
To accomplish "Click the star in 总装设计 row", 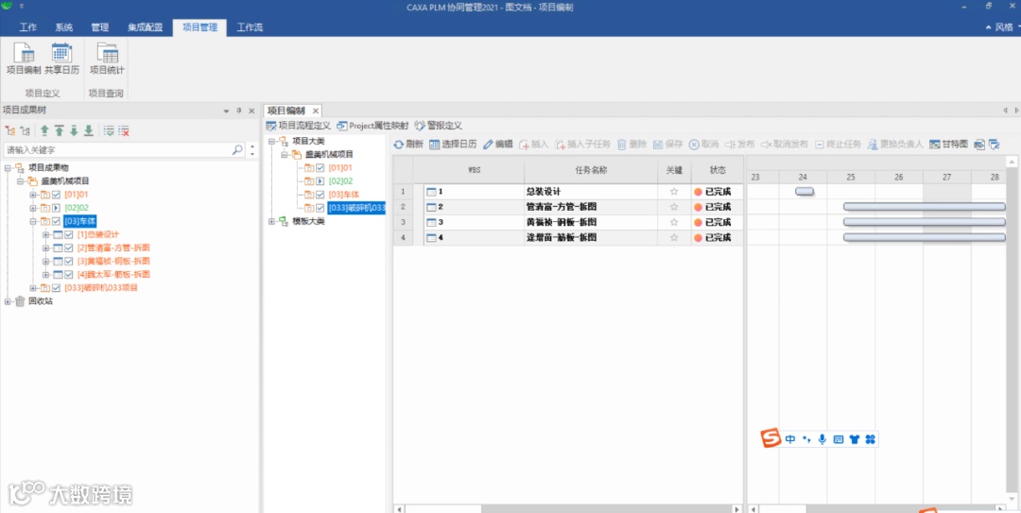I will 674,192.
